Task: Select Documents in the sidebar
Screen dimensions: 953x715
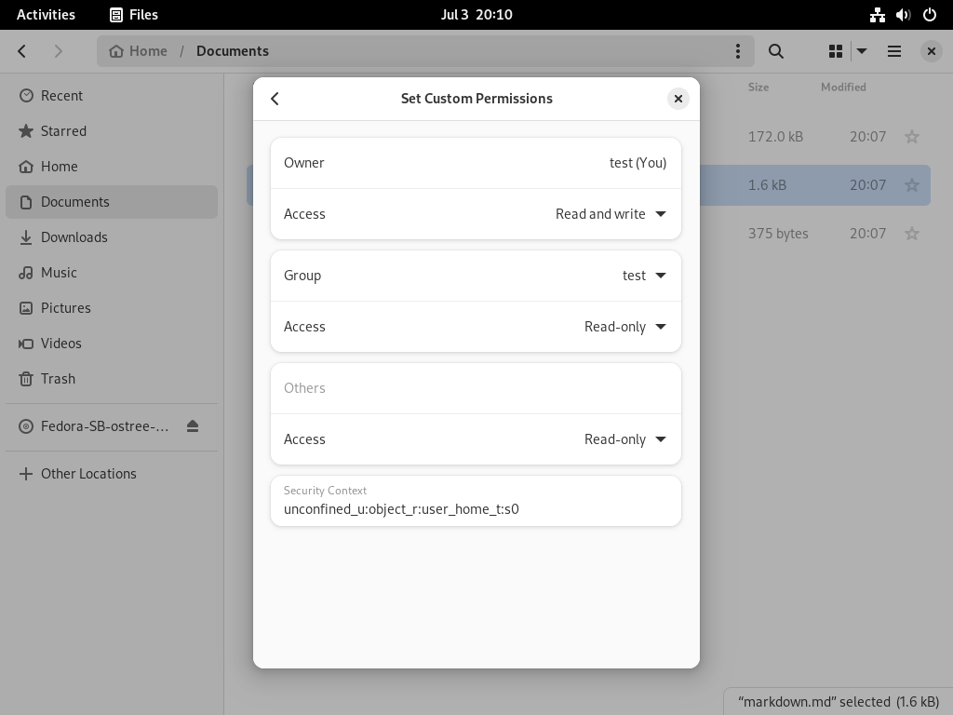Action: pyautogui.click(x=112, y=202)
